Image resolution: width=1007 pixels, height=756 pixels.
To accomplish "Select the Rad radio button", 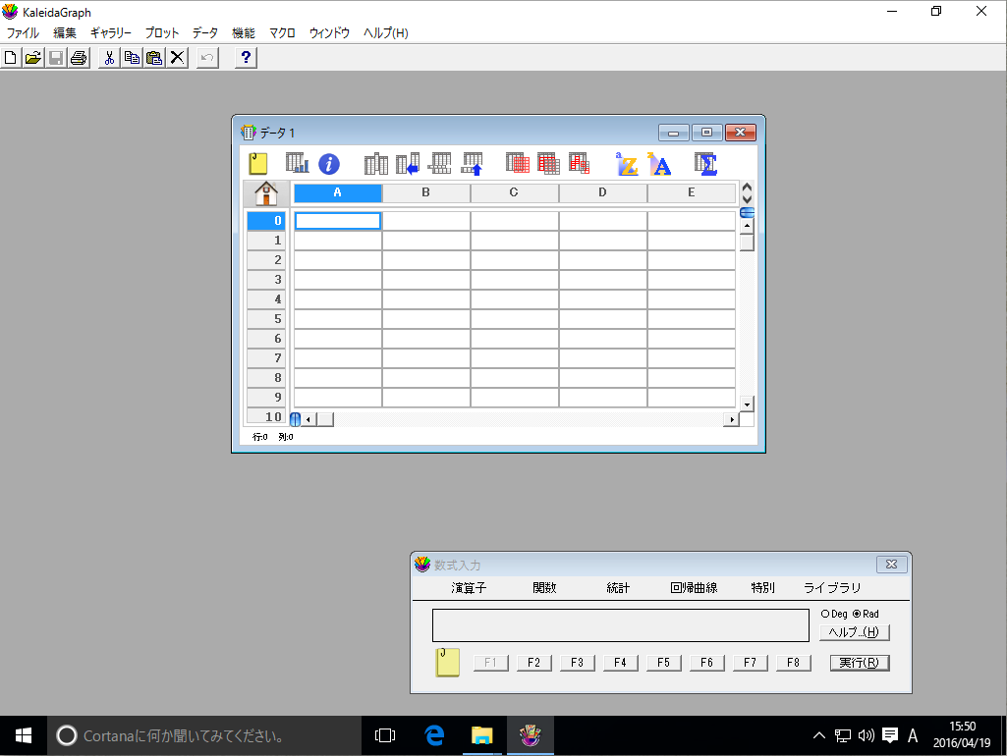I will coord(856,614).
